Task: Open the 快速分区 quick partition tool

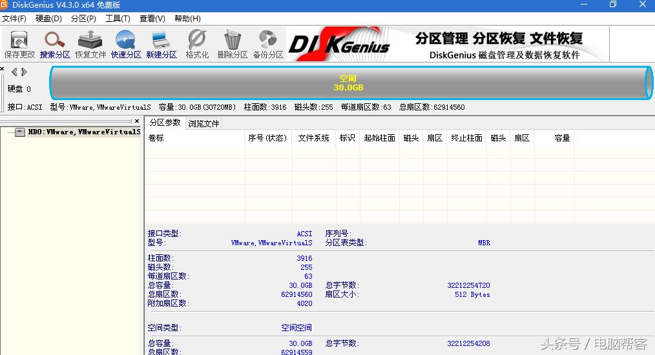Action: pos(126,45)
